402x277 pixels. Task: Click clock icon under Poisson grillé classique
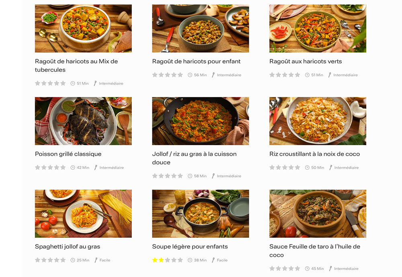point(73,168)
